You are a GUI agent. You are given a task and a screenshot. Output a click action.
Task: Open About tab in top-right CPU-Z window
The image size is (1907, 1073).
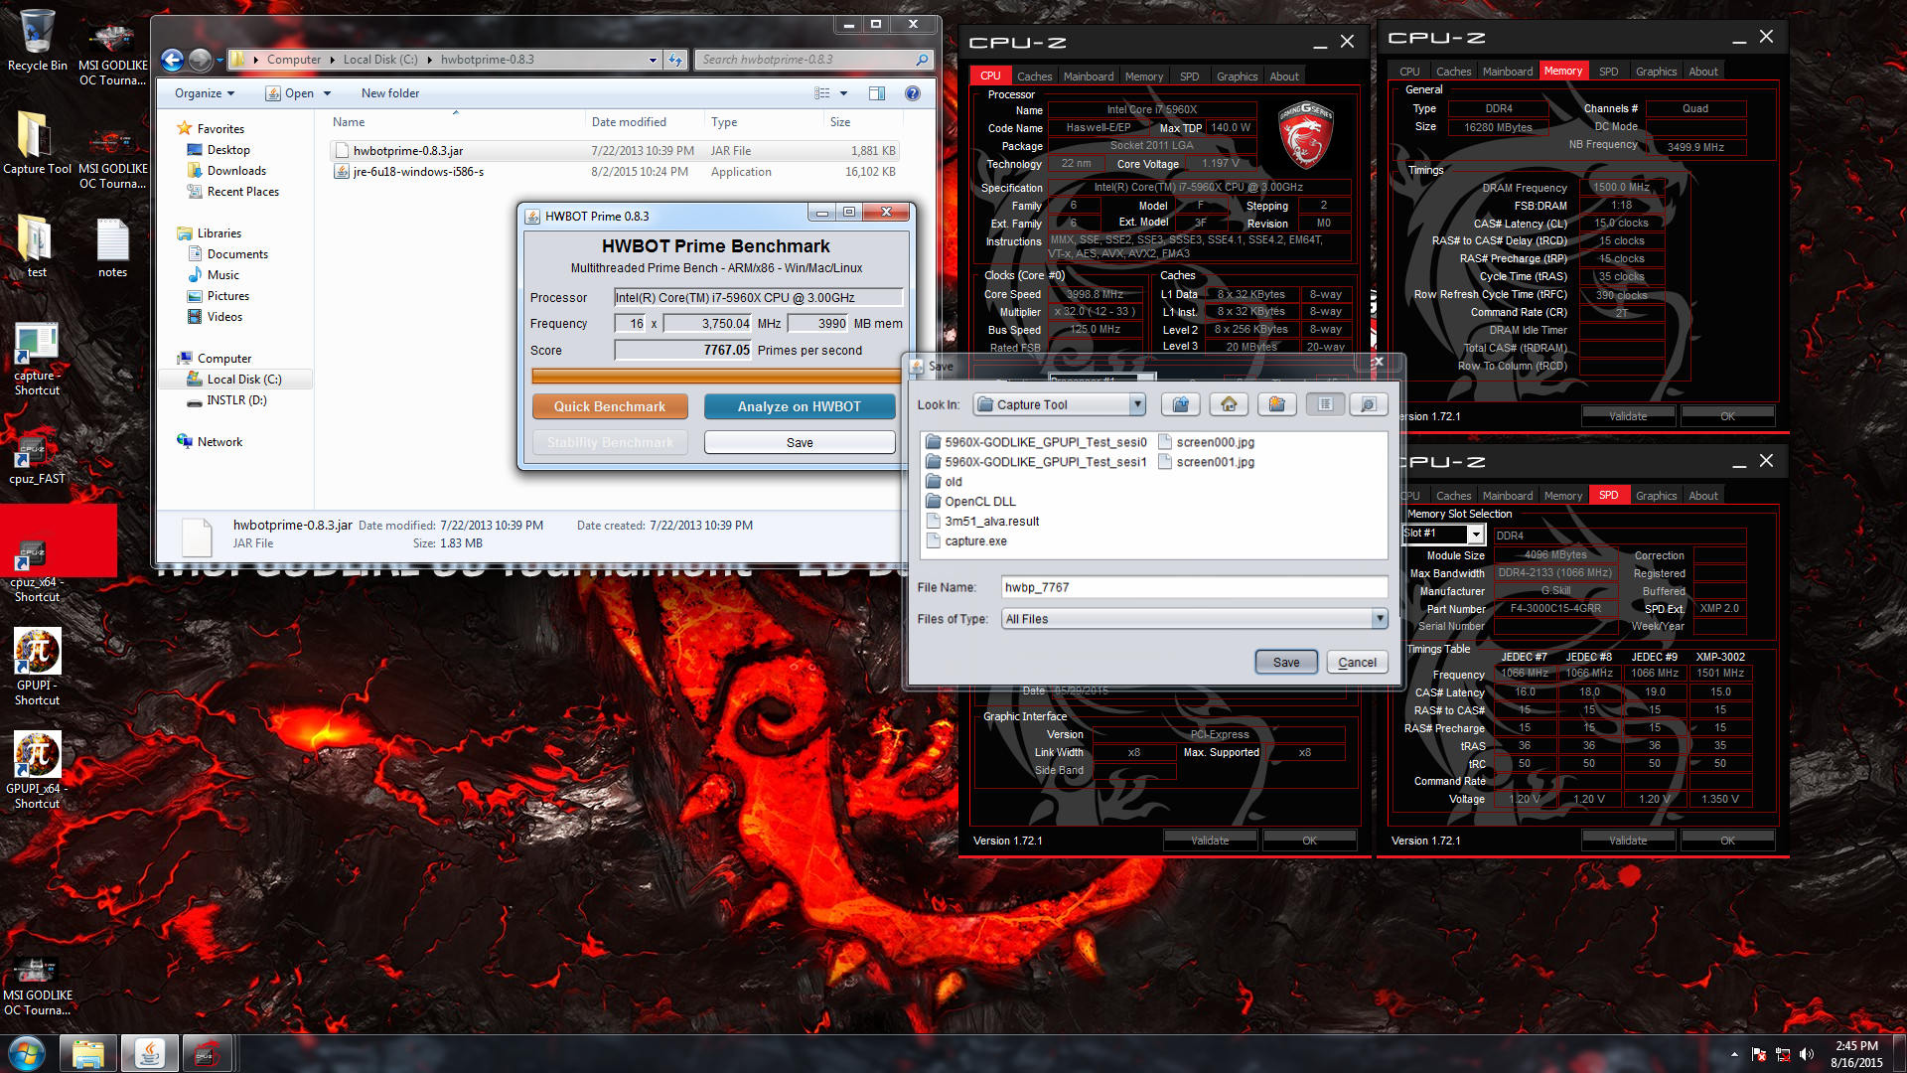[1702, 72]
